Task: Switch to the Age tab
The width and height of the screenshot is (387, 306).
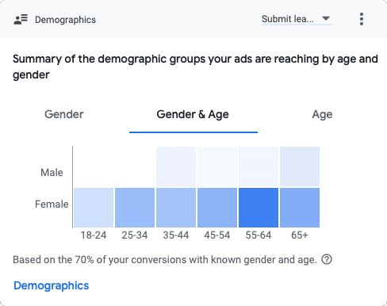Action: coord(322,115)
